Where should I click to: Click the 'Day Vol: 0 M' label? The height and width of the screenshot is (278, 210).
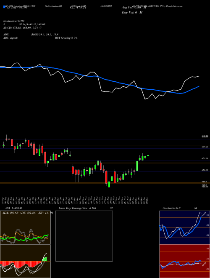point(132,13)
